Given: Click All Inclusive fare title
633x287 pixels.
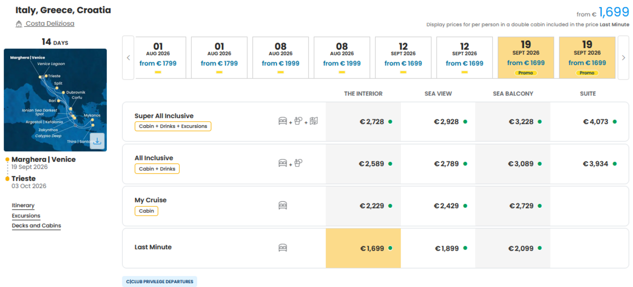Looking at the screenshot, I should coord(154,158).
